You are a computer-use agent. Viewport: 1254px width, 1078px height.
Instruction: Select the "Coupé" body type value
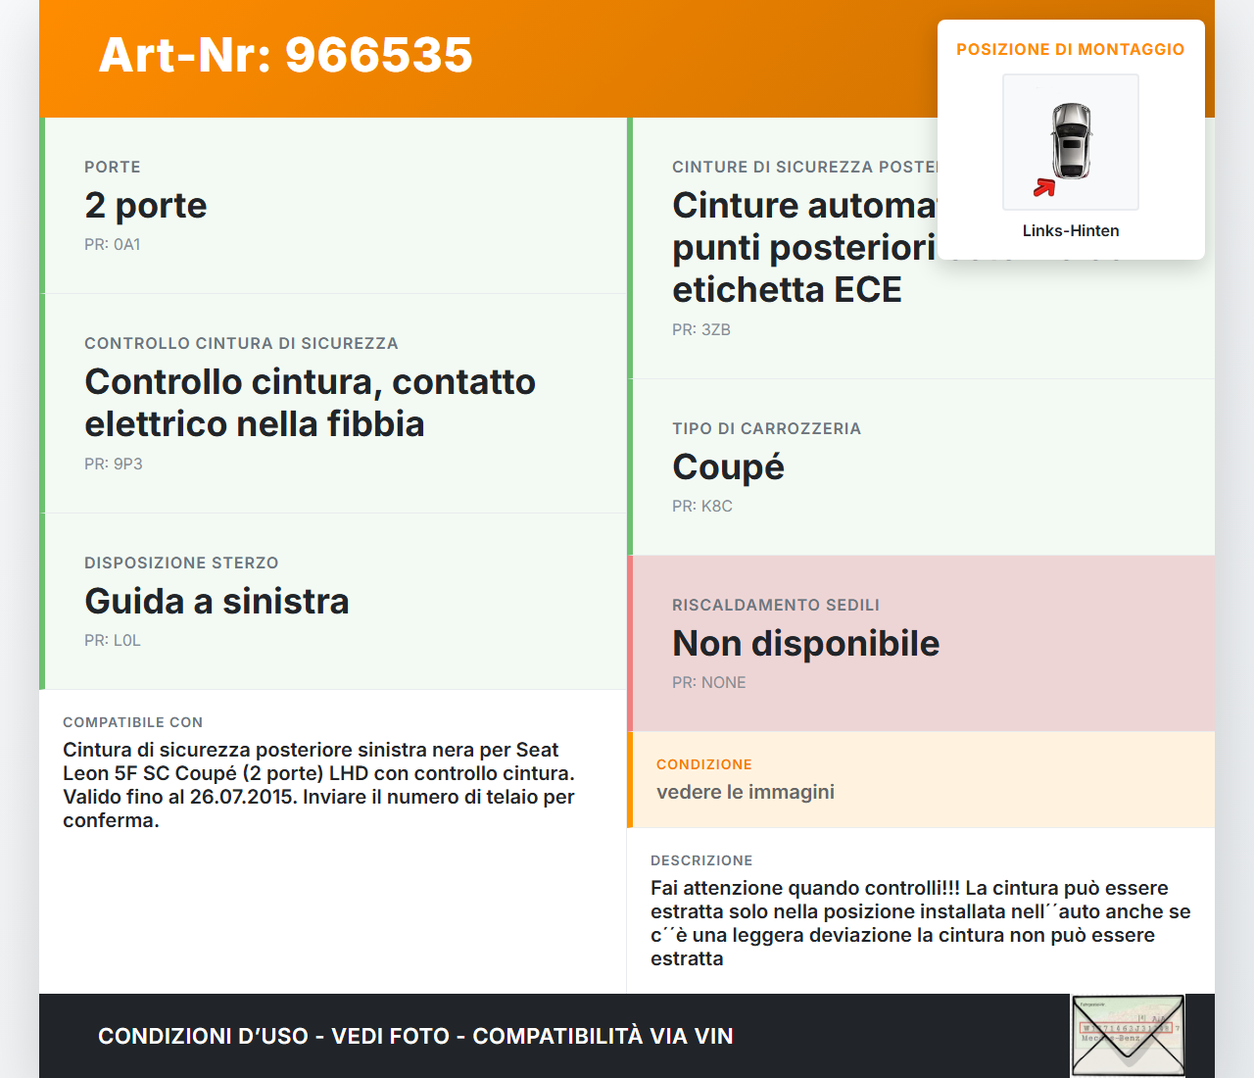728,467
